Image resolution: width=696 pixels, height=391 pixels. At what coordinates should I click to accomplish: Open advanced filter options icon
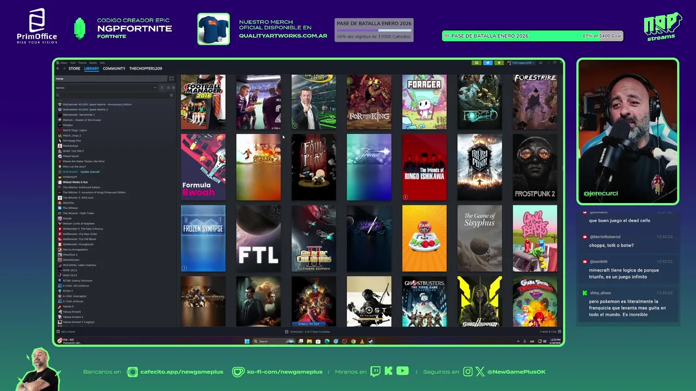click(171, 95)
